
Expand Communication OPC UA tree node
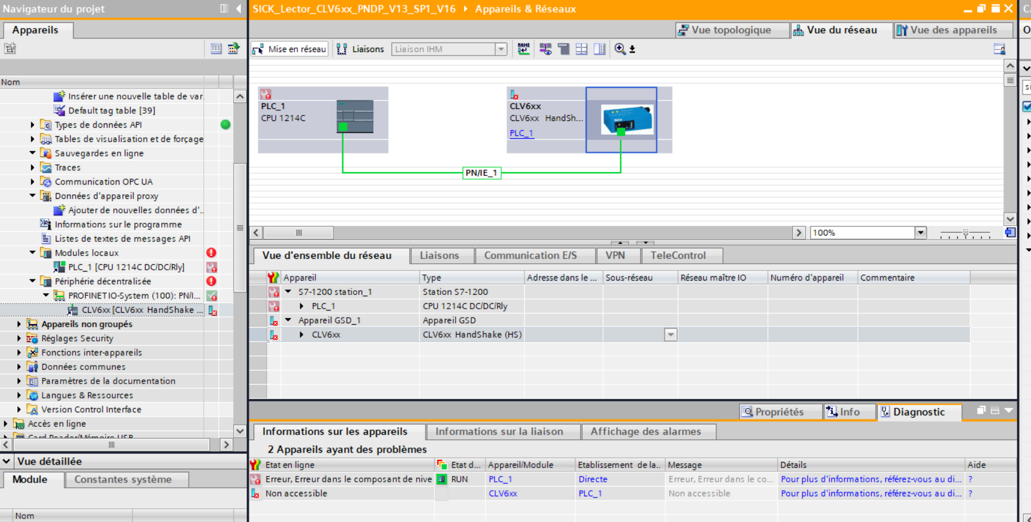point(32,182)
